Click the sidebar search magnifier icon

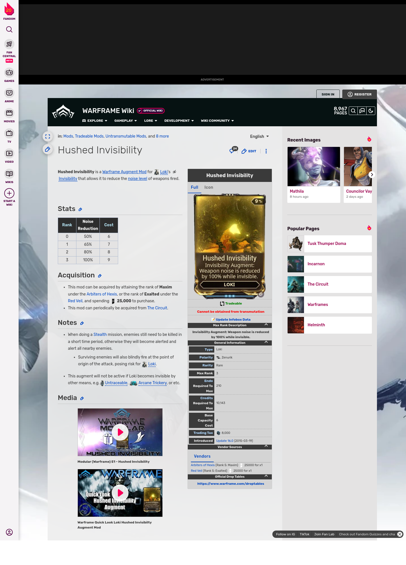pyautogui.click(x=9, y=29)
